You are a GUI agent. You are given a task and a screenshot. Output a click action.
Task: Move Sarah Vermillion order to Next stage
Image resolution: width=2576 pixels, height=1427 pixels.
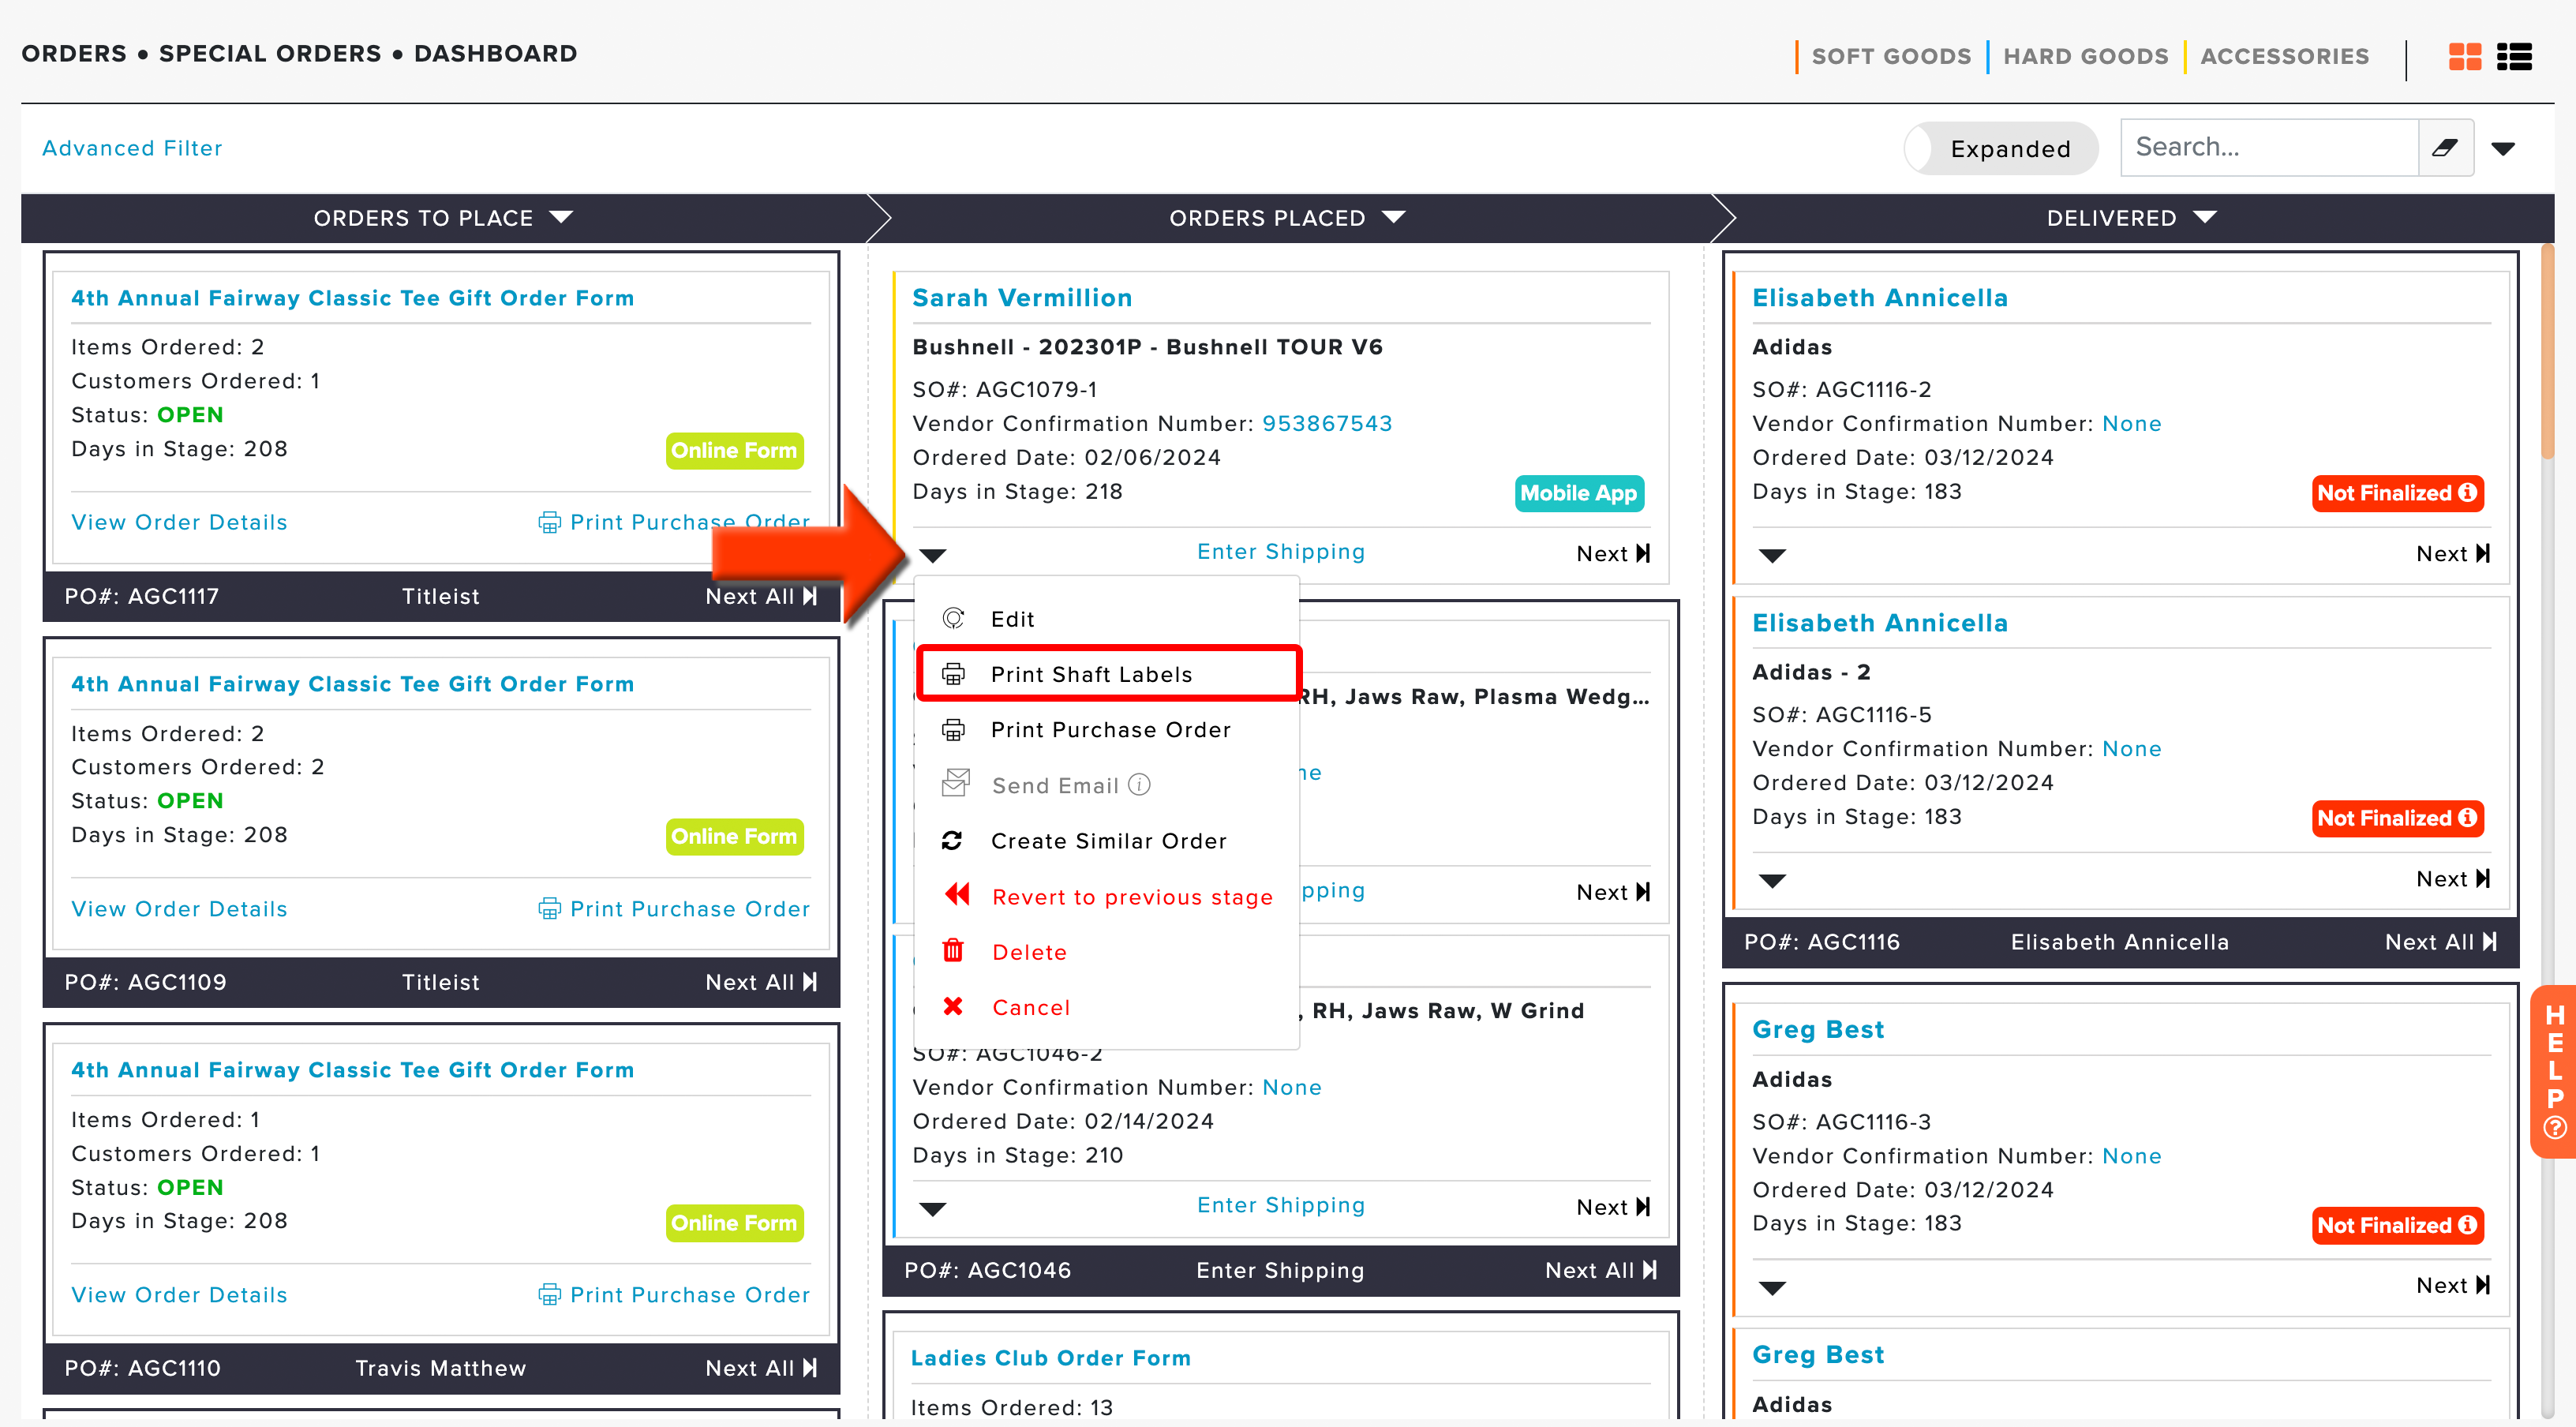1613,554
